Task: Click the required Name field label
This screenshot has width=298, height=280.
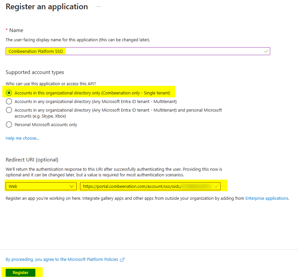Action: pos(16,30)
